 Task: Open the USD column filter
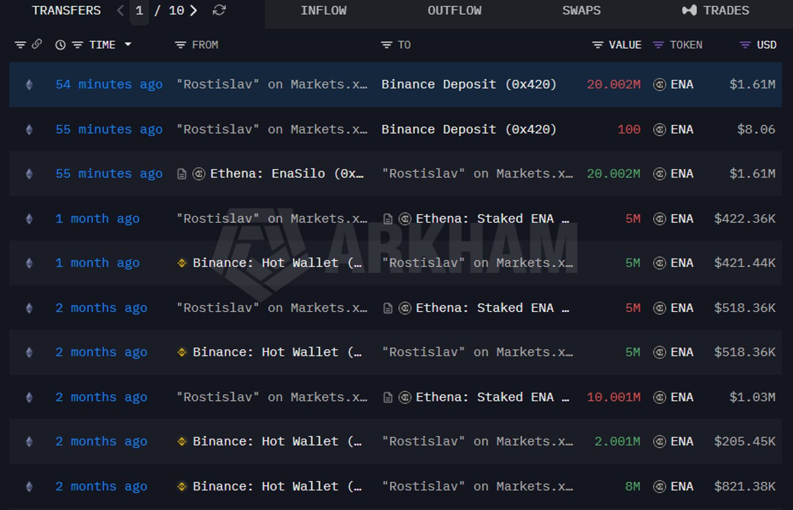click(745, 45)
